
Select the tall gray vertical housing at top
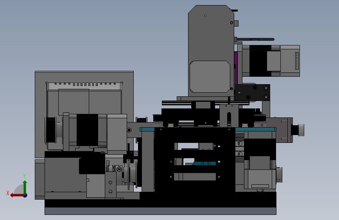211,50
